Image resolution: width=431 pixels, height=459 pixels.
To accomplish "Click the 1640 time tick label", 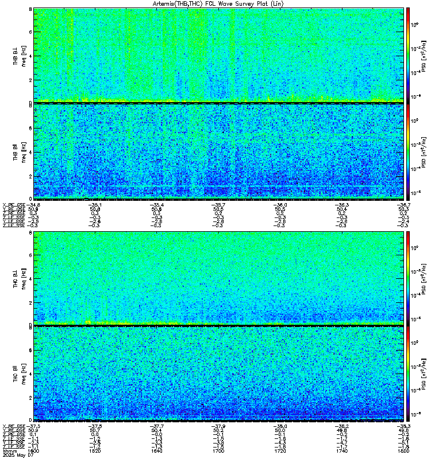I will (x=156, y=451).
